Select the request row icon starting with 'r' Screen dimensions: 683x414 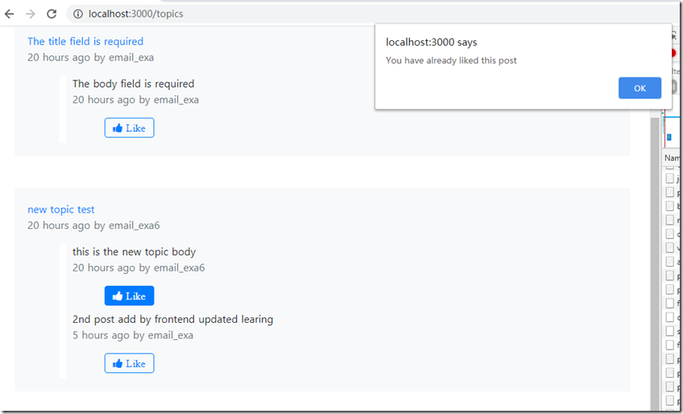click(670, 220)
